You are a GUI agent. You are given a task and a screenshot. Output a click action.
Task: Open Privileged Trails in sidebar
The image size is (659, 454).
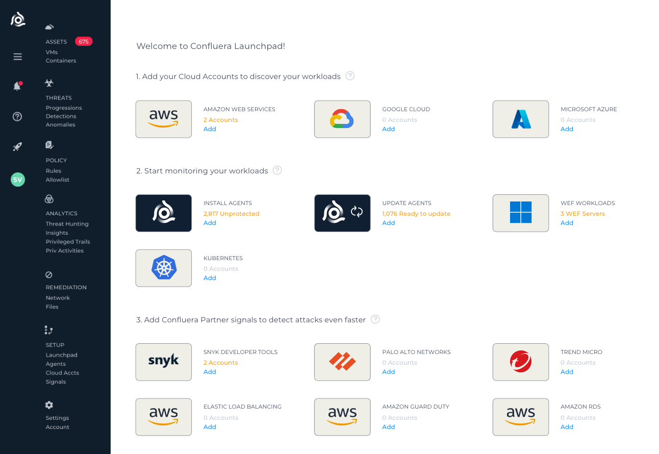coord(68,242)
